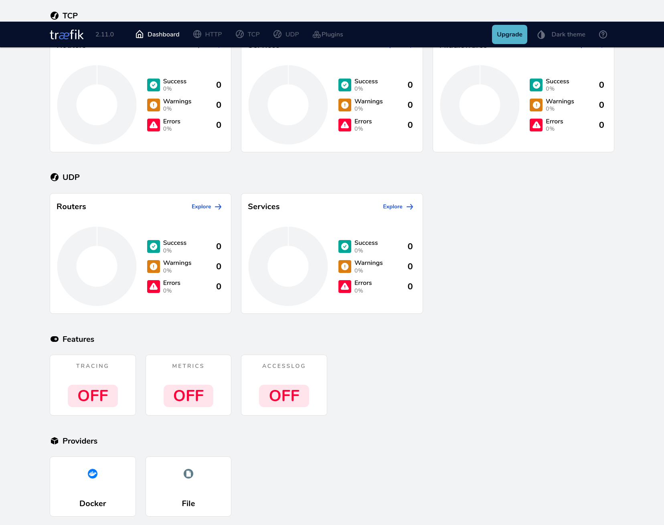Click the arrow beside UDP Routers Explore
Screen dimensions: 664x525
tap(218, 207)
